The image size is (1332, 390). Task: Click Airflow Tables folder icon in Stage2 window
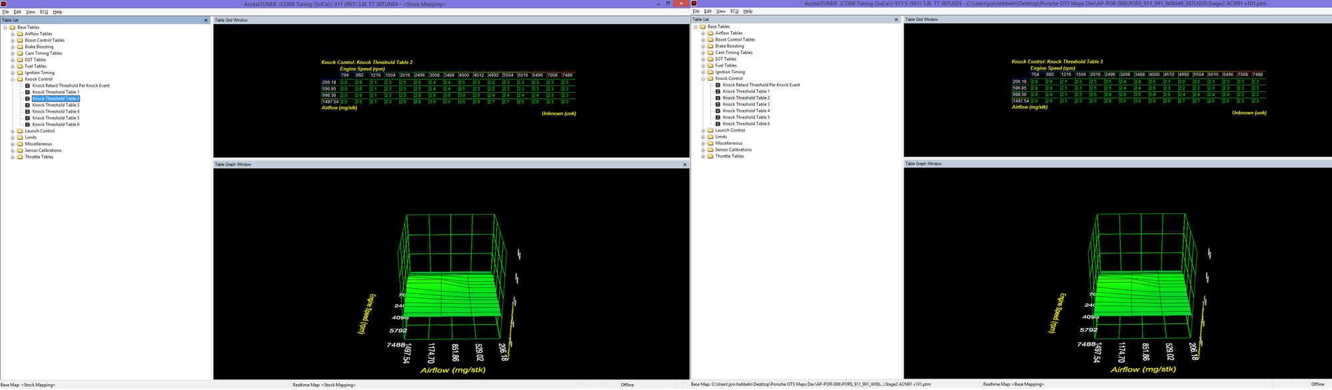pos(710,33)
